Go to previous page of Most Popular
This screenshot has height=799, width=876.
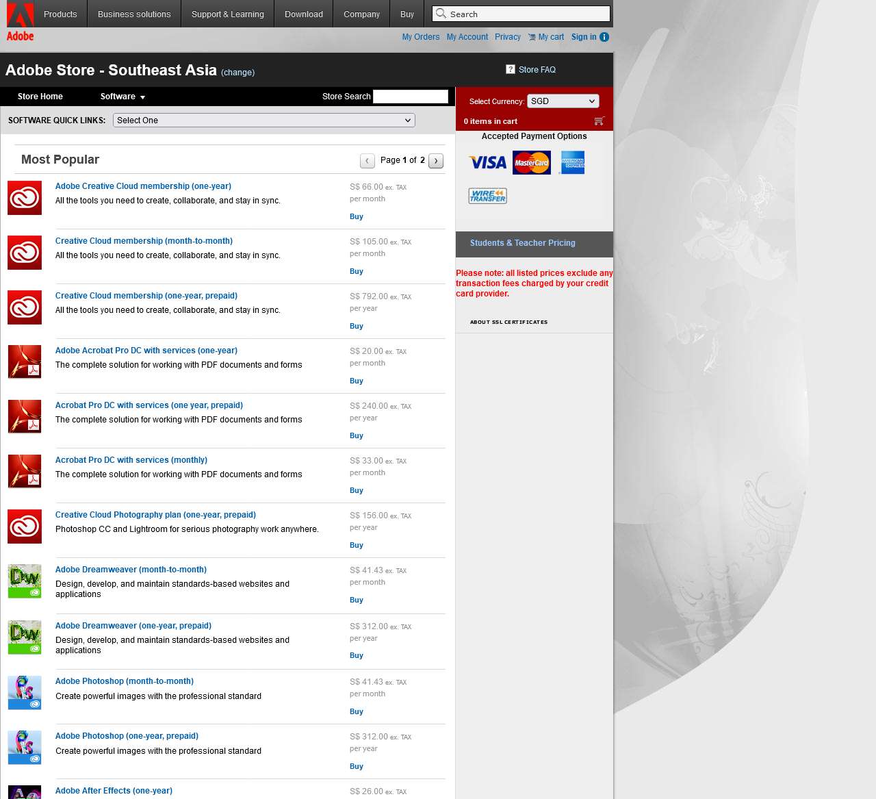pos(368,160)
